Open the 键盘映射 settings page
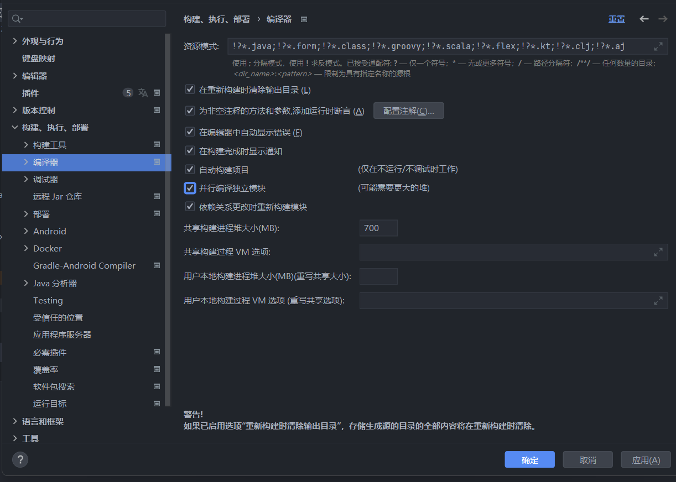This screenshot has width=676, height=482. pos(39,59)
